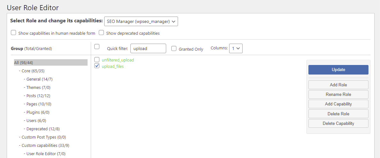Enable the unfiltered_upload capability
The image size is (380, 158).
tap(97, 60)
